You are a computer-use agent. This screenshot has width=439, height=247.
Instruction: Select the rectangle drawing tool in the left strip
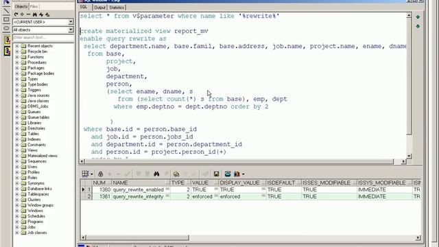point(6,20)
